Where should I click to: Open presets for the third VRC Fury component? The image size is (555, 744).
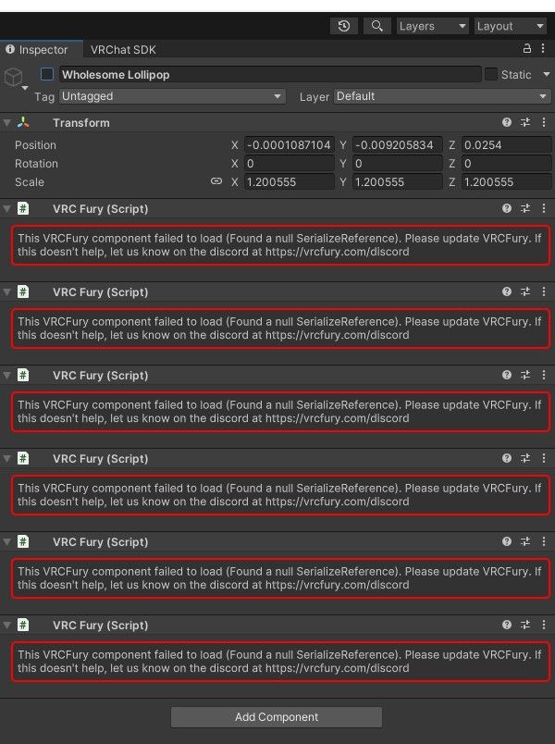[x=525, y=375]
